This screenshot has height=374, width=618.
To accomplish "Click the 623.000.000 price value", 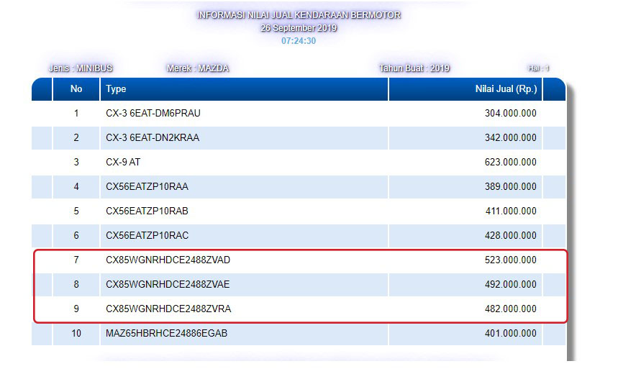I will click(510, 163).
